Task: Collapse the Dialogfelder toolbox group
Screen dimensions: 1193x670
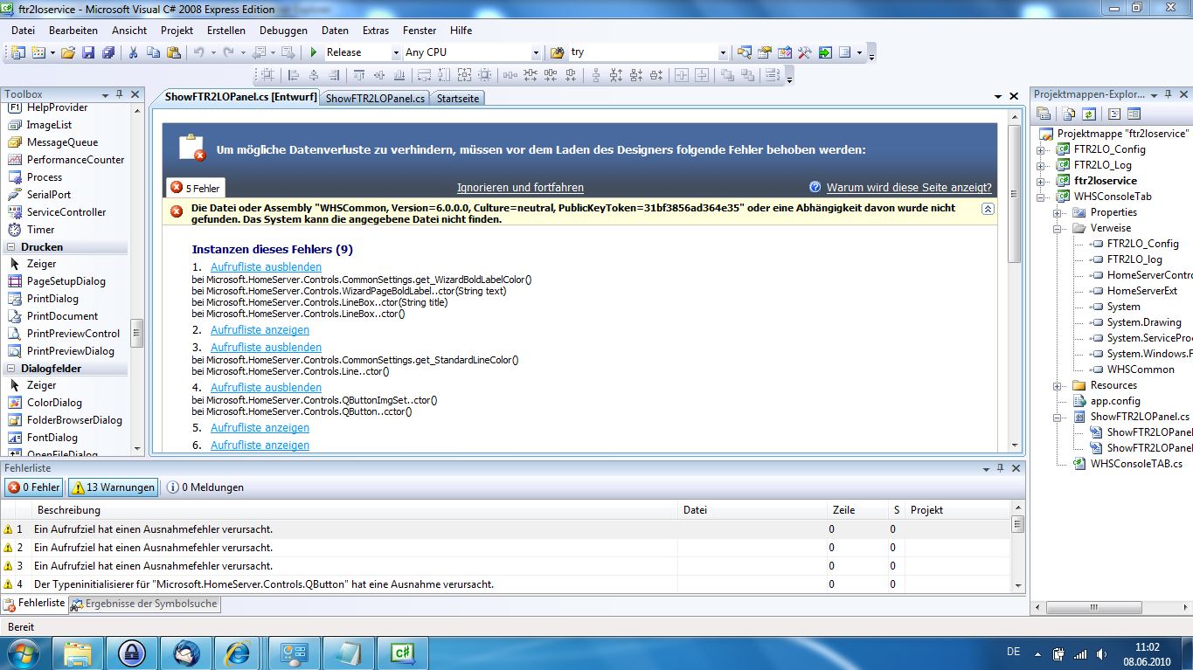Action: click(11, 369)
